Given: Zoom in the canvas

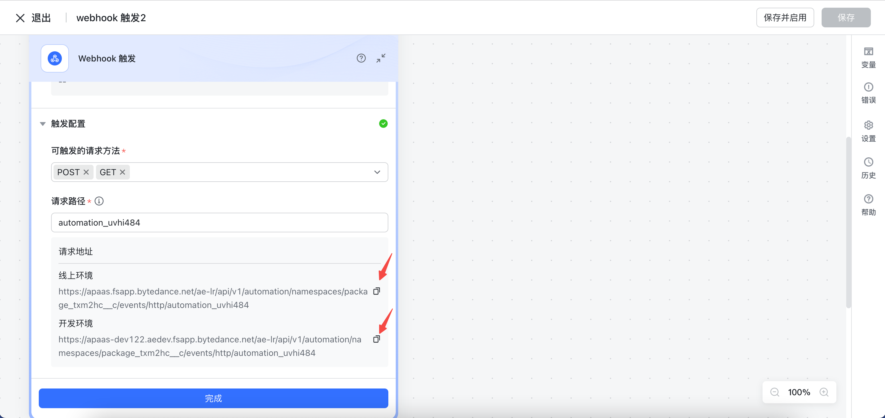Looking at the screenshot, I should [x=824, y=392].
